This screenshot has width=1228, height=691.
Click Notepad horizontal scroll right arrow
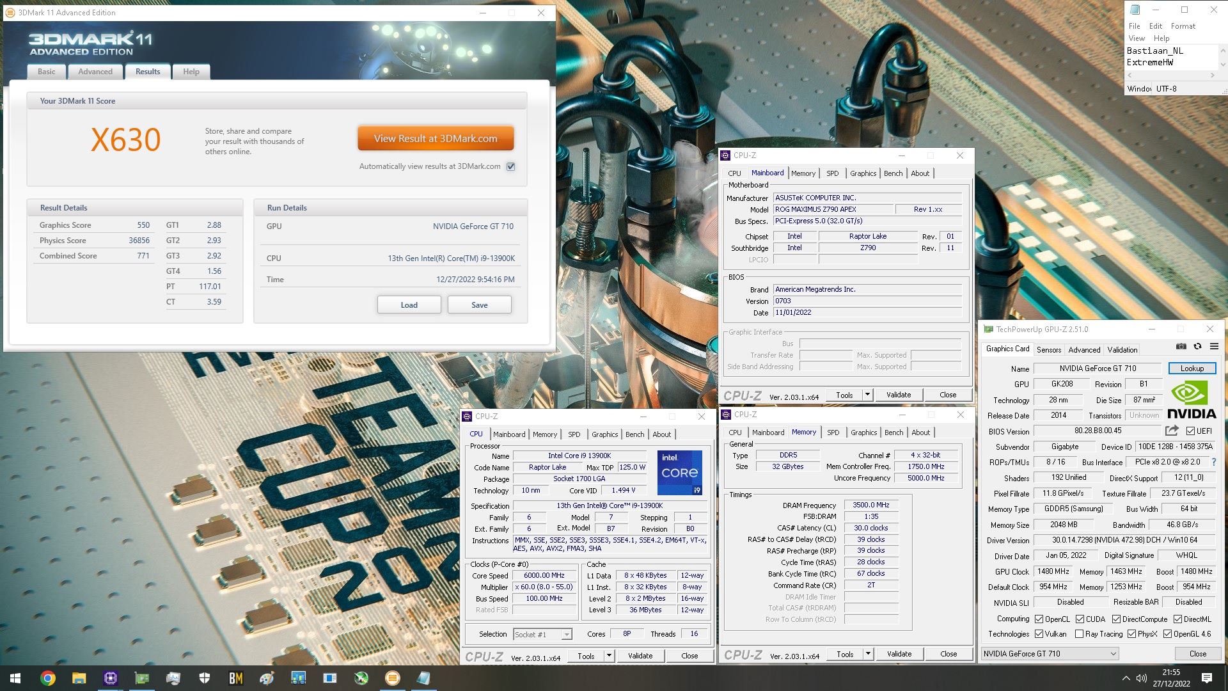point(1212,75)
